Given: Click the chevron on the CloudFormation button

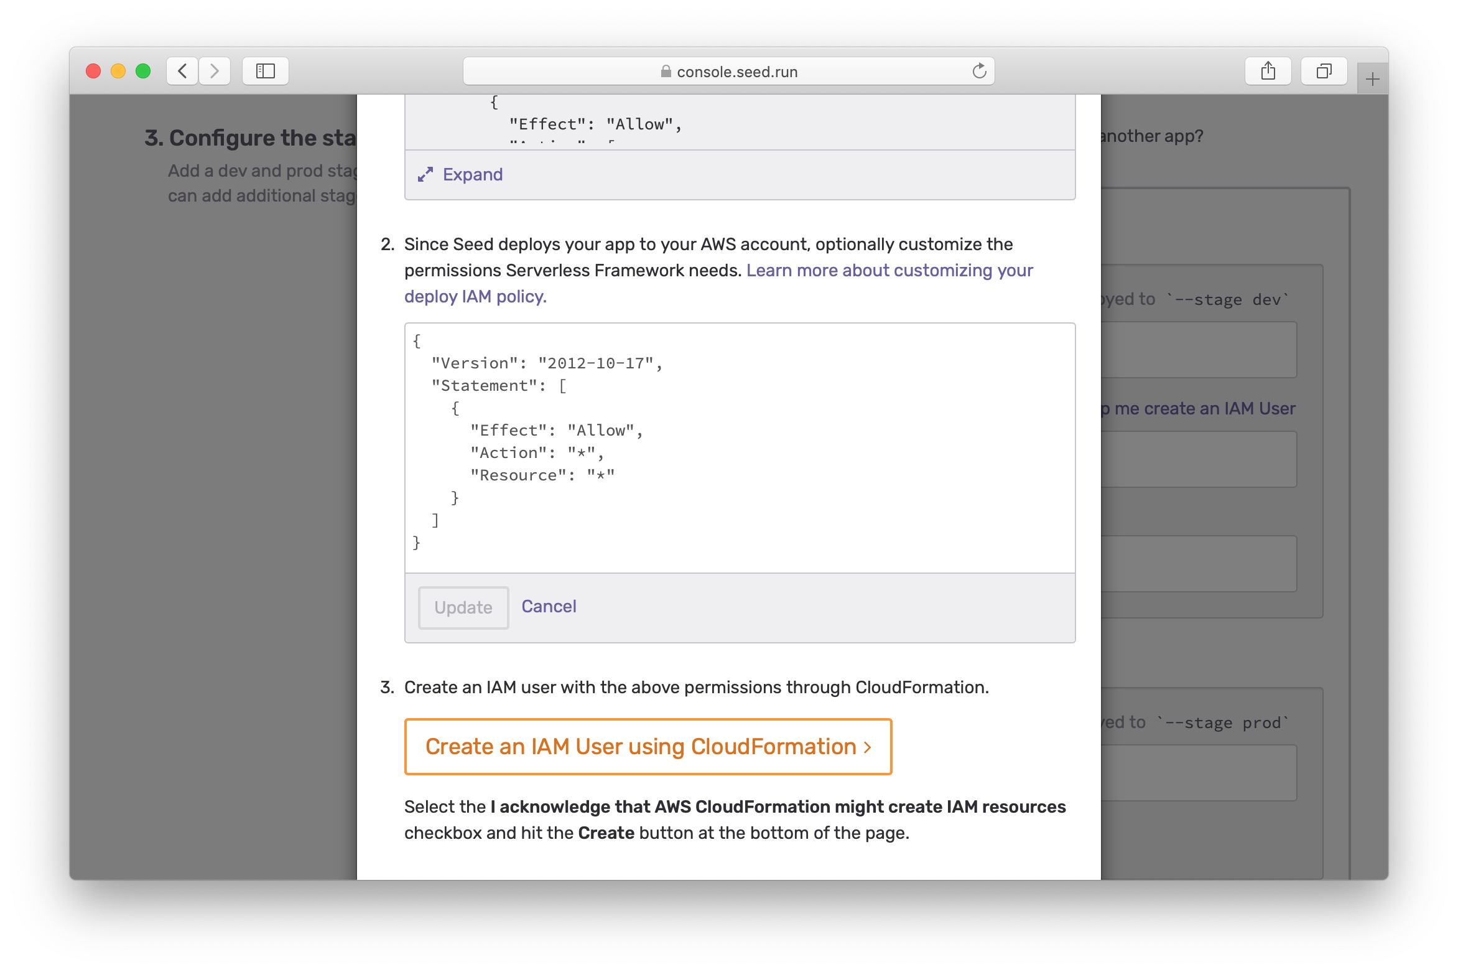Looking at the screenshot, I should pos(868,747).
